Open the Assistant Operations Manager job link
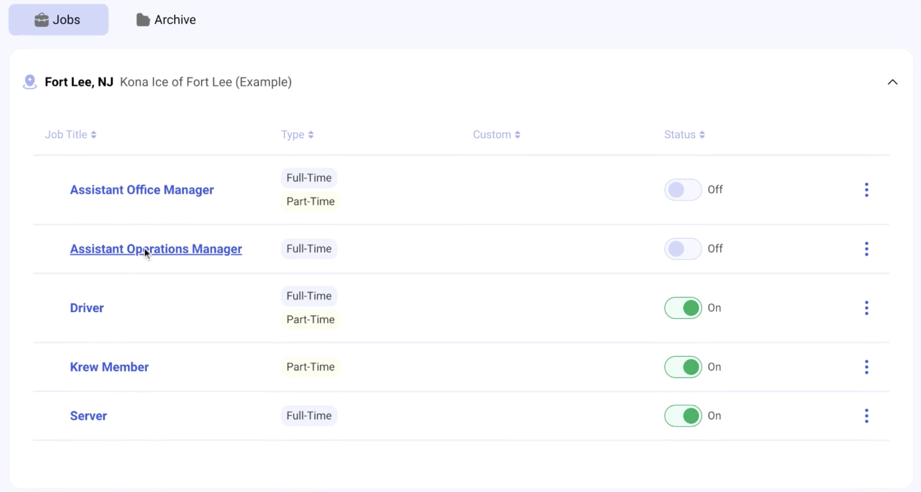 pyautogui.click(x=156, y=249)
